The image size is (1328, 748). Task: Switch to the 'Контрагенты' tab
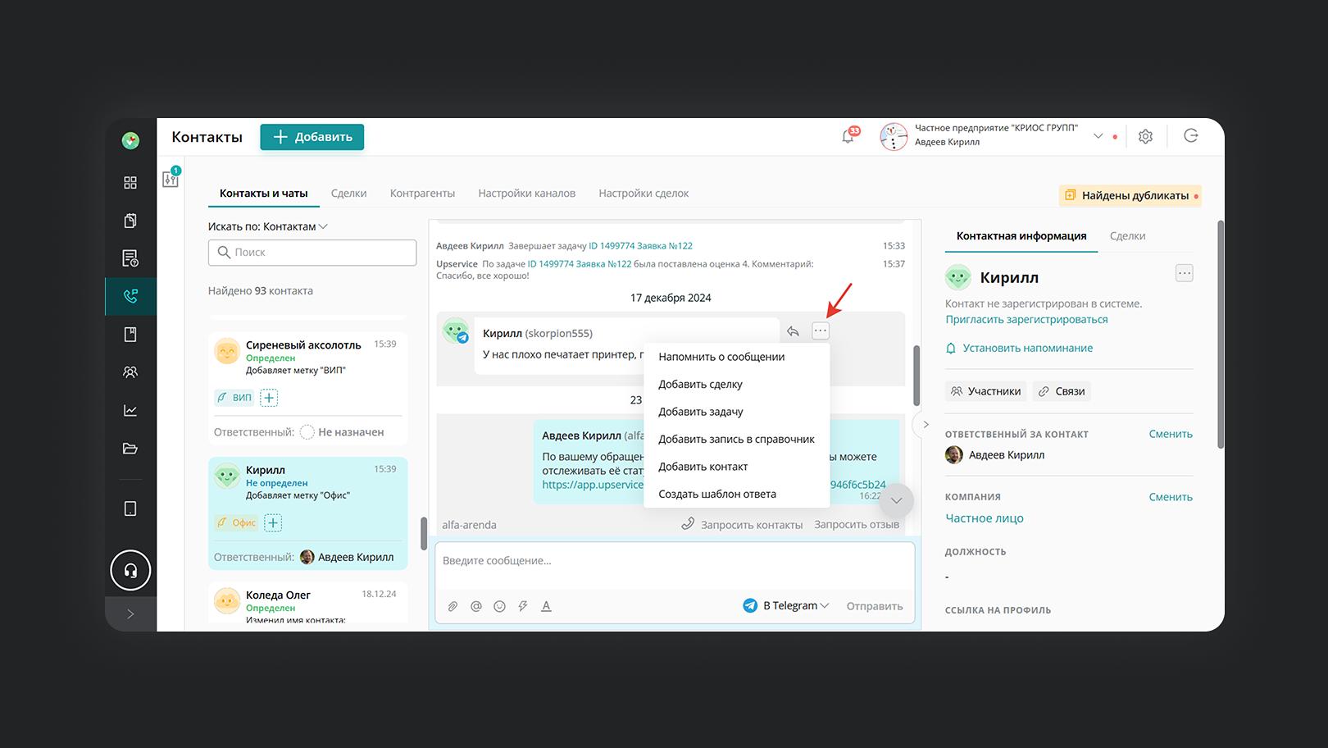coord(422,194)
